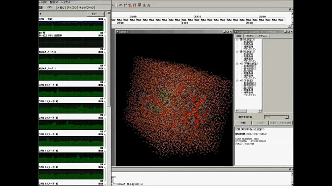This screenshot has width=332, height=186.
Task: Click the last wavy toolbar icon
Action: pos(148,5)
